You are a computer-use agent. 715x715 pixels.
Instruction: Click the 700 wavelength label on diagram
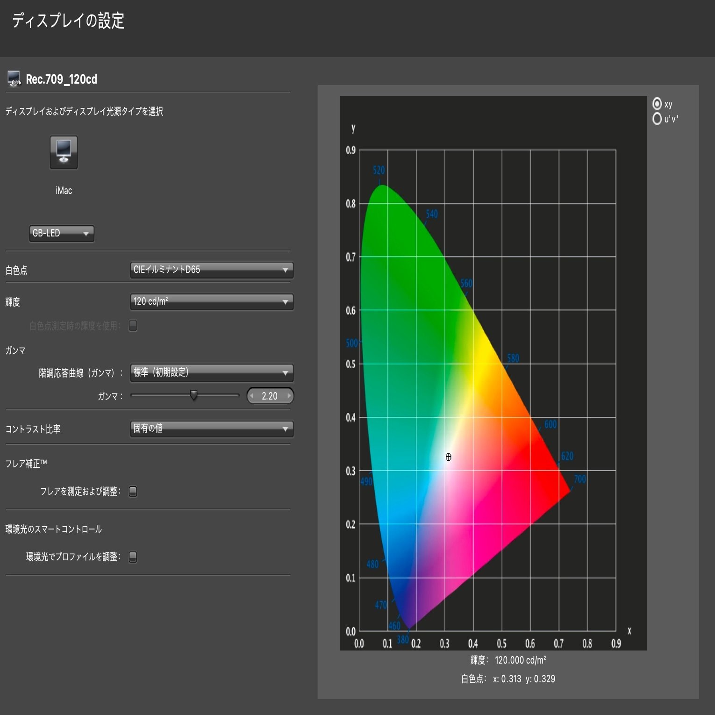tap(580, 479)
